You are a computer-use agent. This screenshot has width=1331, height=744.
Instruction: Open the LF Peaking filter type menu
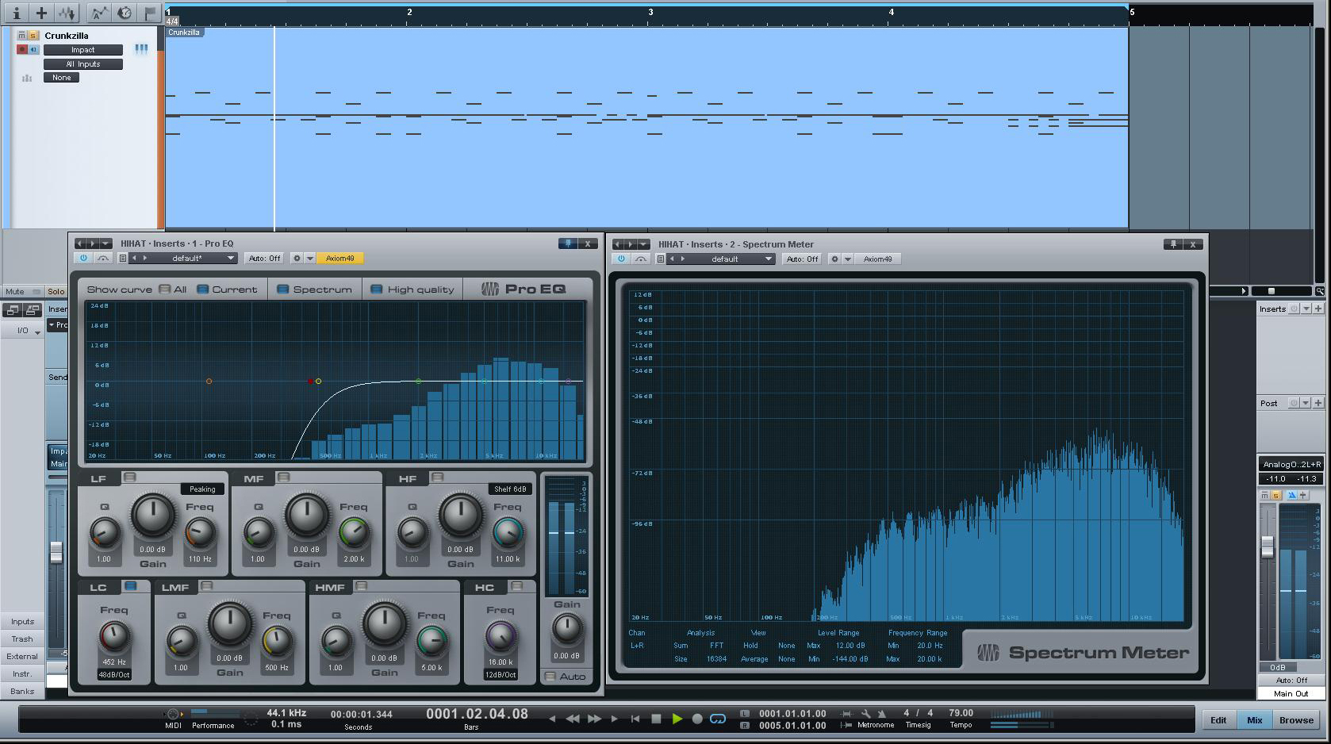click(202, 489)
